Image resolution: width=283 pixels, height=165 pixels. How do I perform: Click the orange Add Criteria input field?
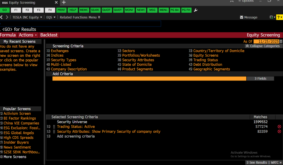[x=149, y=78]
